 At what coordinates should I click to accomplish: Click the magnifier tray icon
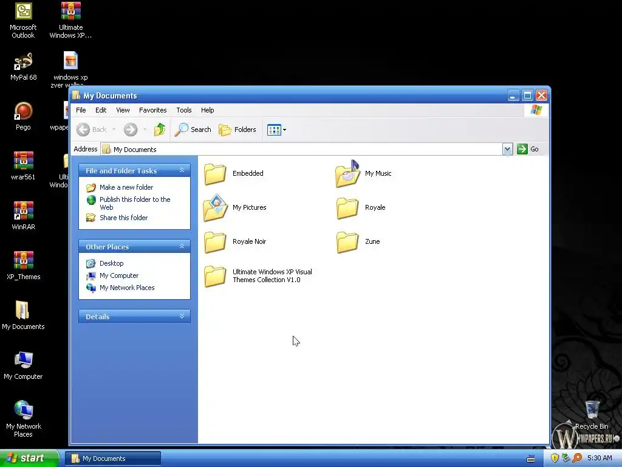click(577, 458)
